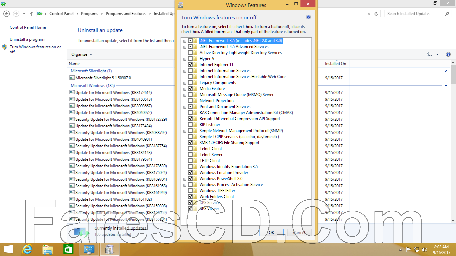Open recent locations dropdown beside navigation arrows

24,14
